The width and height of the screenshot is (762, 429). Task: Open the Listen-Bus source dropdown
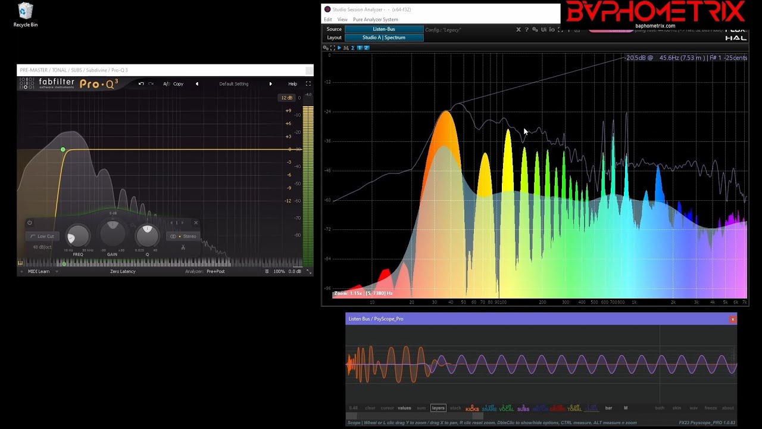coord(384,29)
